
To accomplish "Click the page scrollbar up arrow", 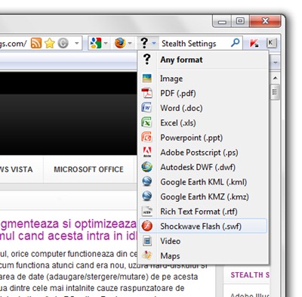I will 276,78.
